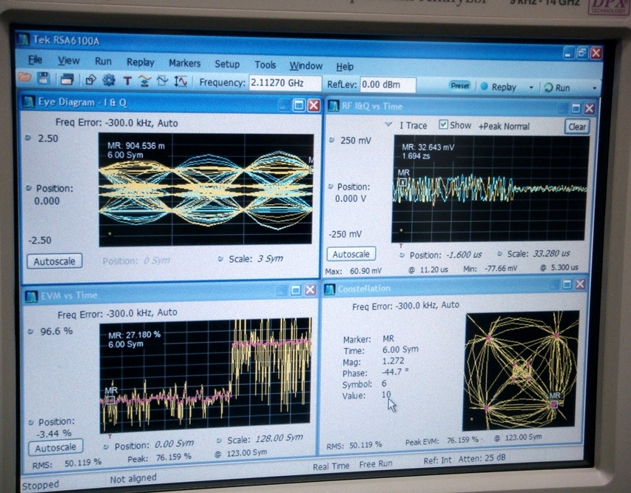
Task: Click the Constellation window title icon
Action: (x=330, y=289)
